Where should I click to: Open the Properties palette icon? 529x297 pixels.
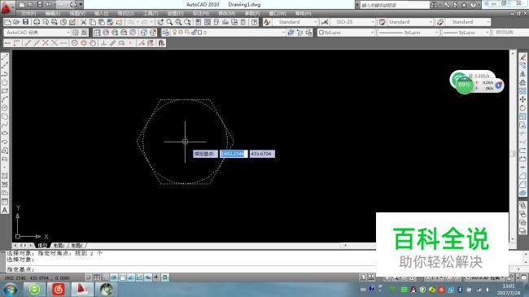click(198, 22)
